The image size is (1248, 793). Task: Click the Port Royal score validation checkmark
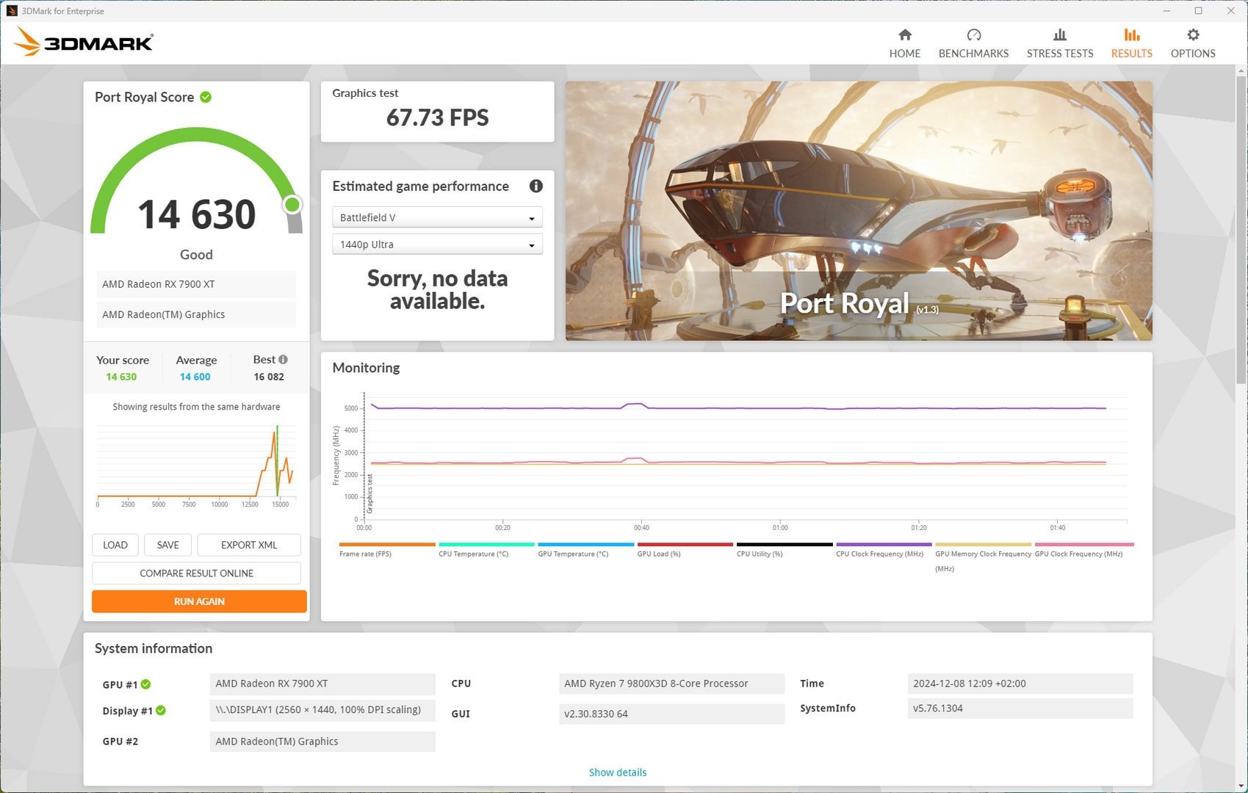coord(206,97)
